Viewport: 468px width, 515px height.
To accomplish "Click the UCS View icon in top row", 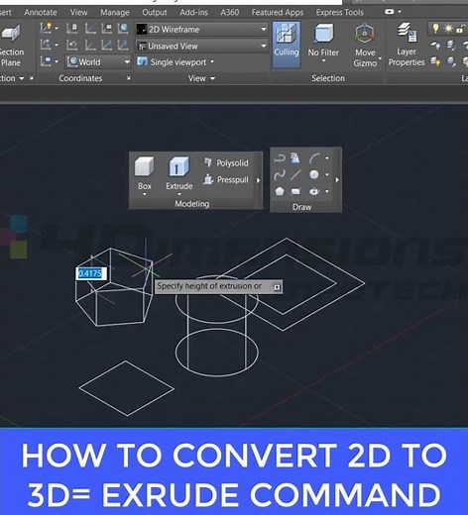I will coord(107,28).
